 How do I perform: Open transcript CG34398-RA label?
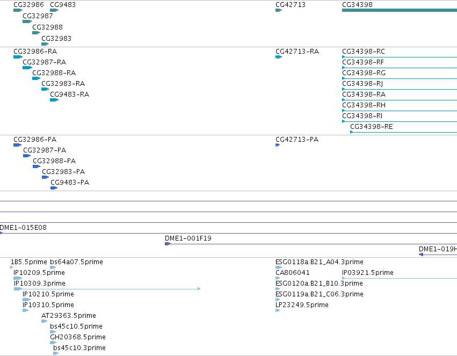[x=364, y=95]
